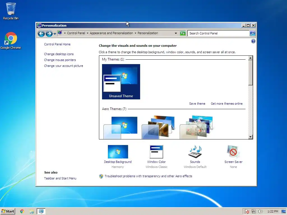
Task: Select the second Aero theme with architecture photos
Action: pyautogui.click(x=158, y=127)
